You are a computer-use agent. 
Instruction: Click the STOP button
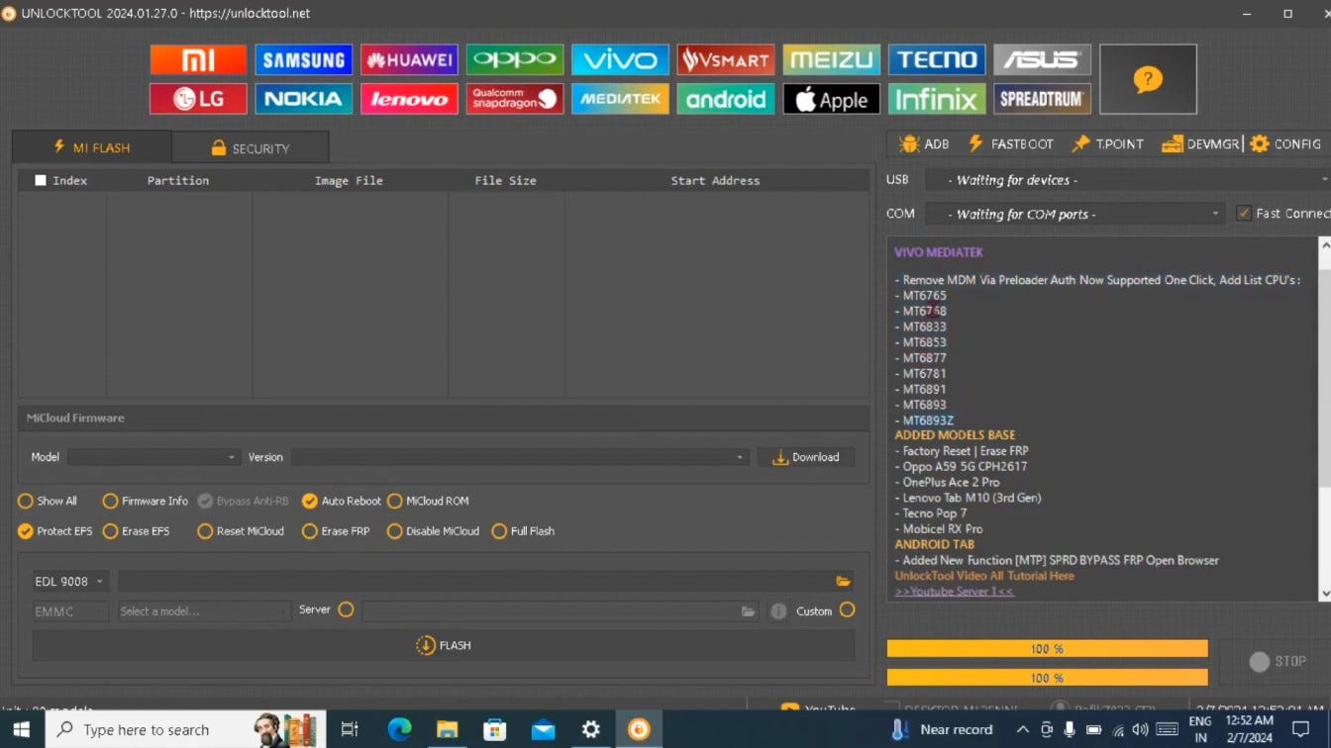[1278, 661]
